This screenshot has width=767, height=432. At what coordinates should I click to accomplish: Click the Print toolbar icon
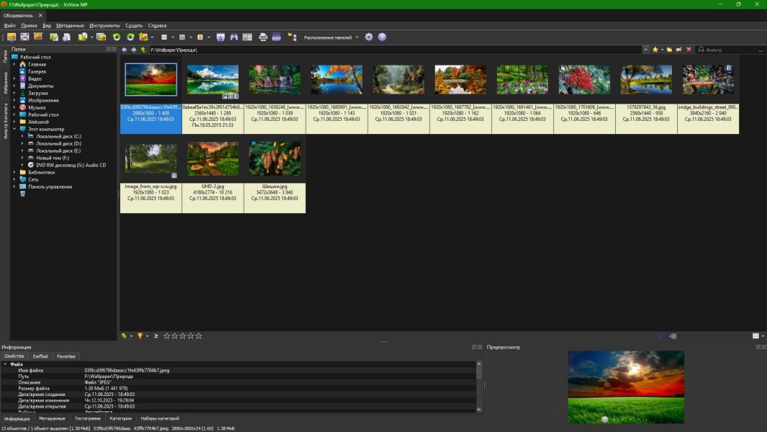(x=263, y=37)
